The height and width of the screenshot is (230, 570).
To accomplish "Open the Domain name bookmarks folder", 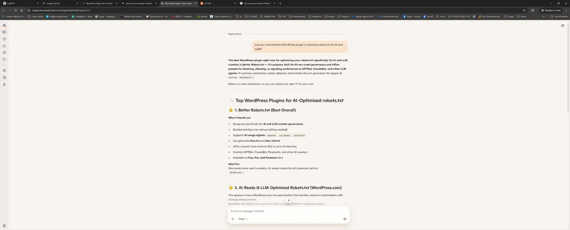I will point(297,16).
